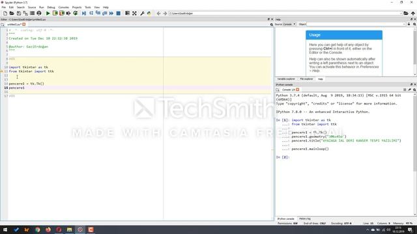Close the untitled0.py editor tab

24,24
